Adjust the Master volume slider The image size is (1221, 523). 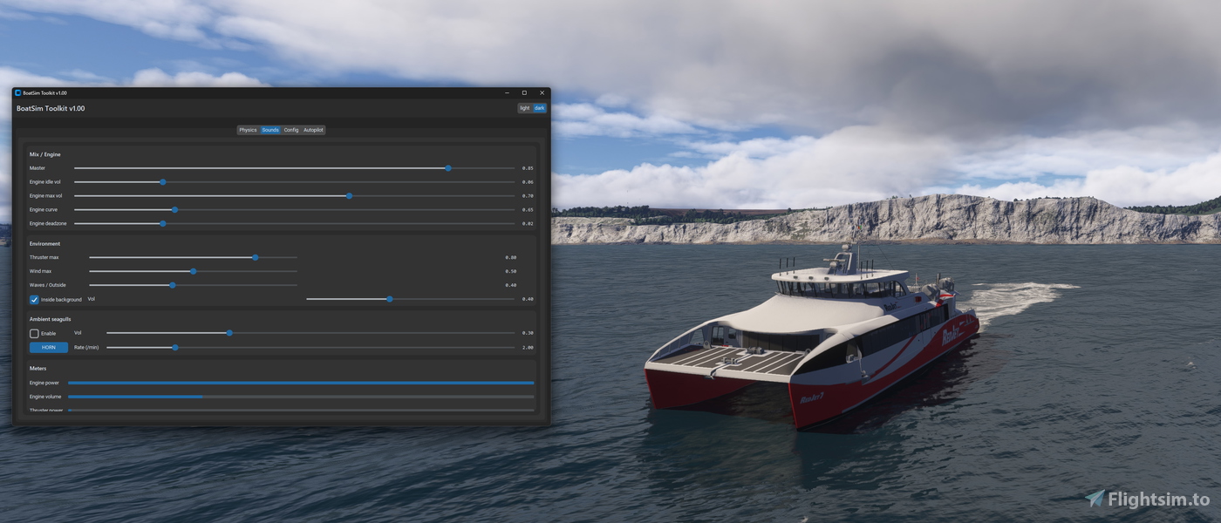(447, 167)
